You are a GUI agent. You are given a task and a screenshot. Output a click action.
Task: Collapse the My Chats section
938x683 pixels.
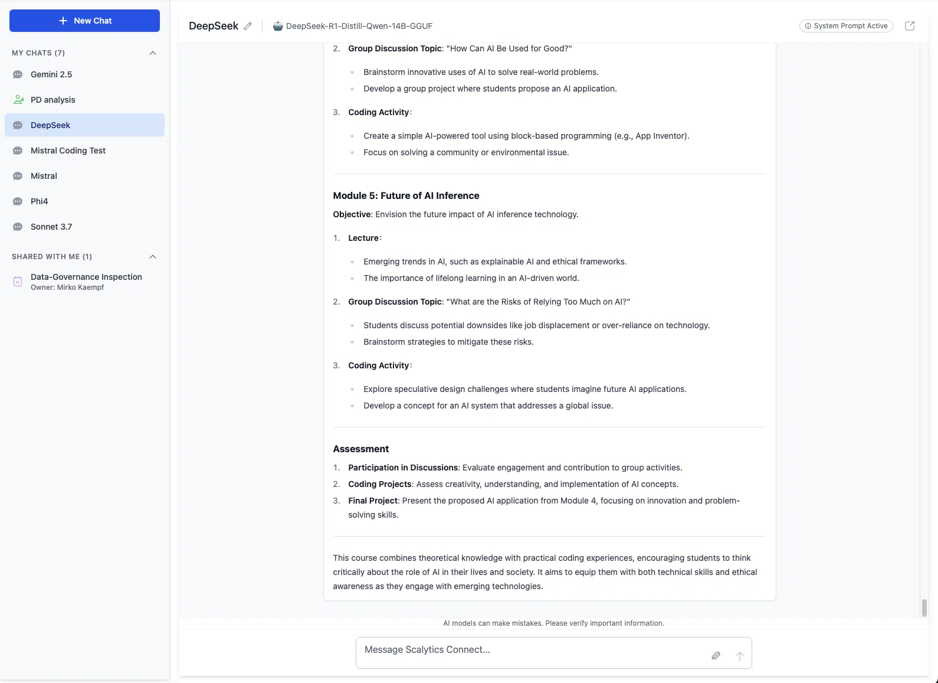pyautogui.click(x=153, y=53)
